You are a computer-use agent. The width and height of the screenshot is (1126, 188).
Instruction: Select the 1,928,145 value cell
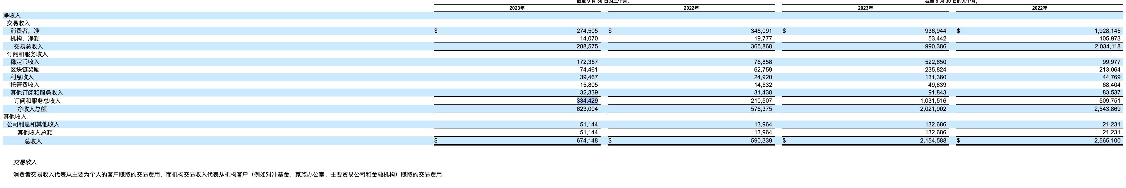coord(1107,31)
